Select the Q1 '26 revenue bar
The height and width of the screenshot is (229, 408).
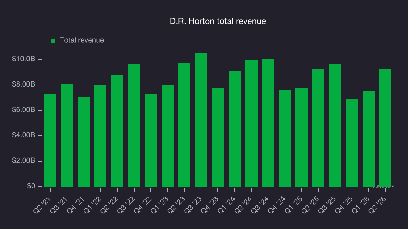[x=369, y=139]
